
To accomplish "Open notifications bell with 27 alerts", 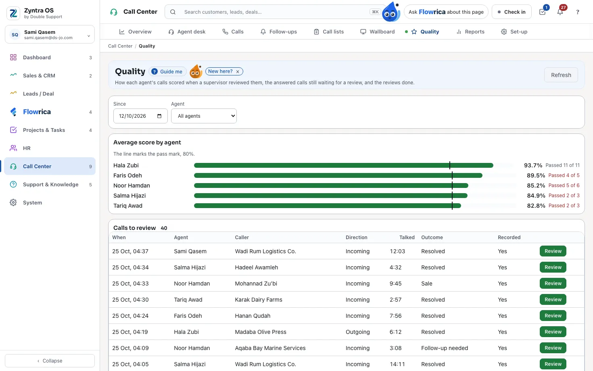I will tap(560, 12).
